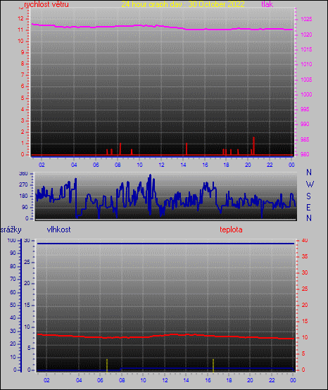Click the 'W' wind direction letter
Viewport: 328px width, 390px height.
coord(310,184)
